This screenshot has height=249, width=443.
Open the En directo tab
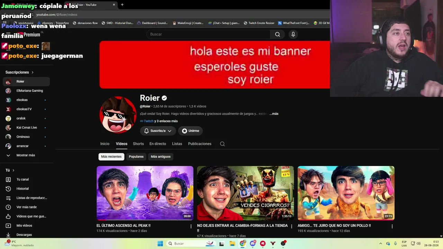tap(158, 144)
